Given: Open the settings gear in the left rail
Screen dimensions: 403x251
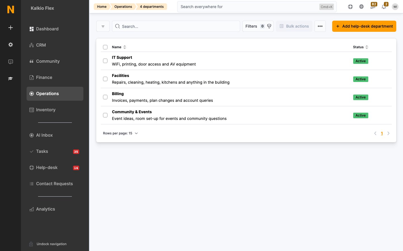Looking at the screenshot, I should [11, 45].
